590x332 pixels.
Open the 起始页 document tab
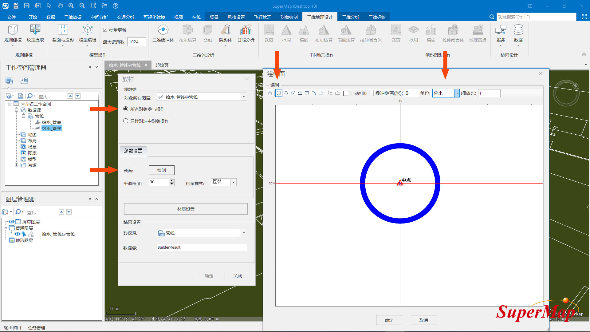pos(162,65)
